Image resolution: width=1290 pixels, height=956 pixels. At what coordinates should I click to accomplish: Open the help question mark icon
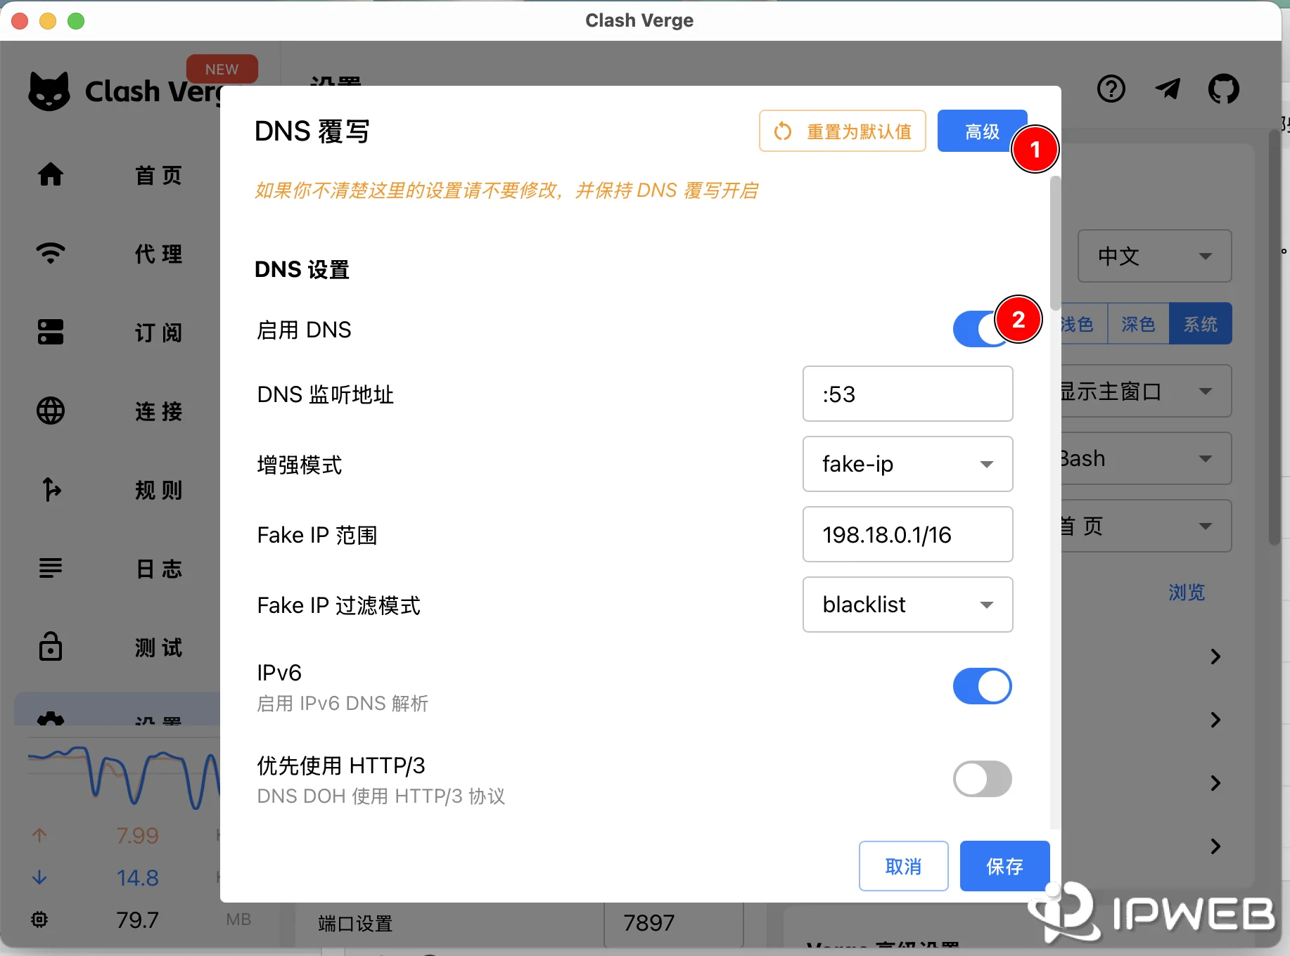tap(1111, 89)
